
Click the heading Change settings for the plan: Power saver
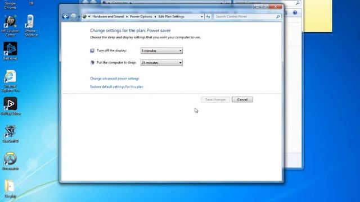tap(130, 30)
